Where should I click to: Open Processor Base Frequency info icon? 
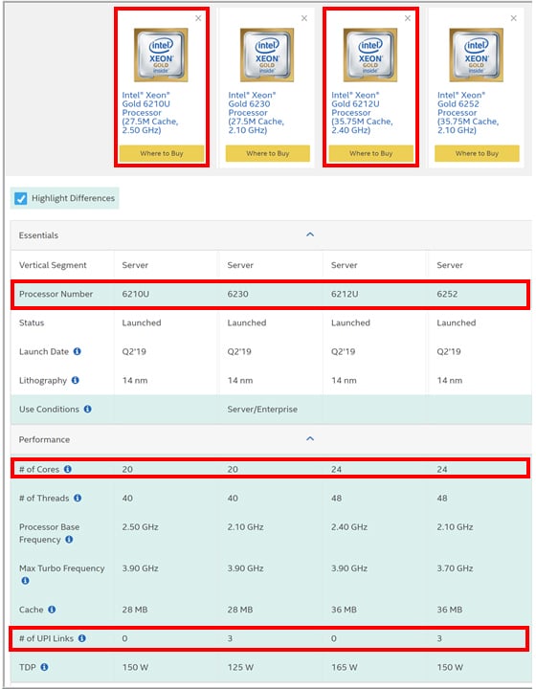69,539
